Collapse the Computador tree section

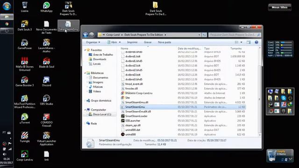[85, 110]
